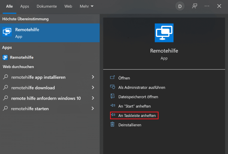The width and height of the screenshot is (228, 154).
Task: Click the search icon of remotehilfe app installieren
Action: [x=6, y=77]
